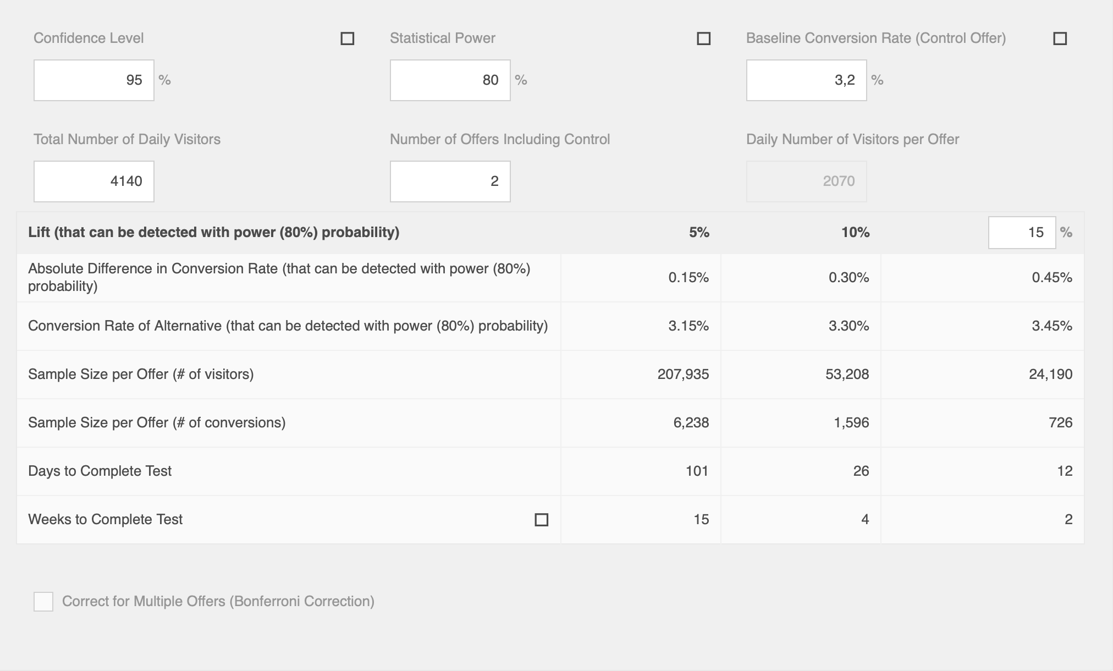Click the 5% lift column header
Image resolution: width=1113 pixels, height=671 pixels.
click(x=699, y=233)
